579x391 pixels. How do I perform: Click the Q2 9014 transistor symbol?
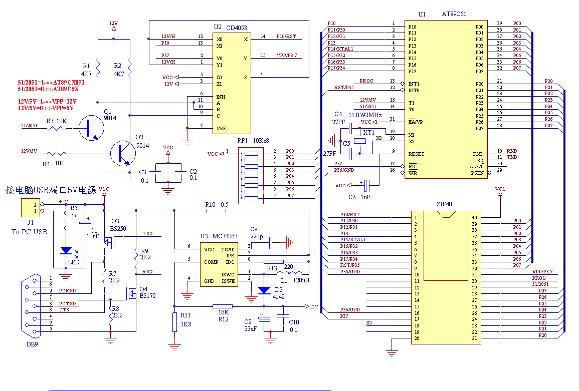tap(122, 153)
